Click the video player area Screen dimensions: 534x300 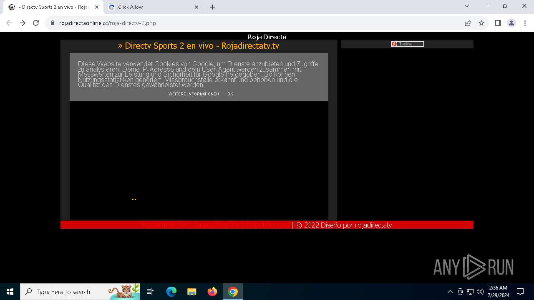[x=199, y=160]
